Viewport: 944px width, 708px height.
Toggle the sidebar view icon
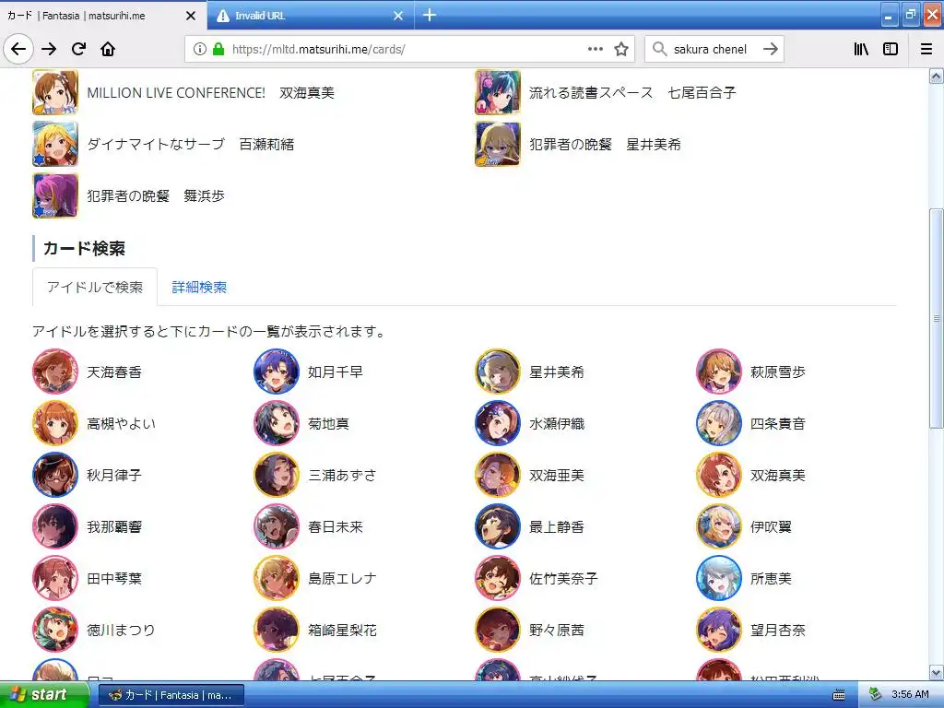click(891, 50)
